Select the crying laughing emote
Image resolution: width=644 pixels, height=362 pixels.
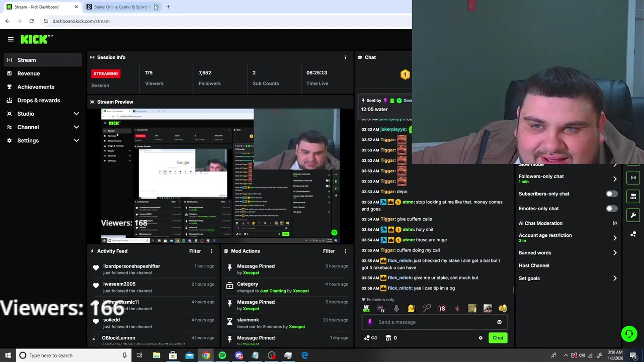[x=503, y=309]
